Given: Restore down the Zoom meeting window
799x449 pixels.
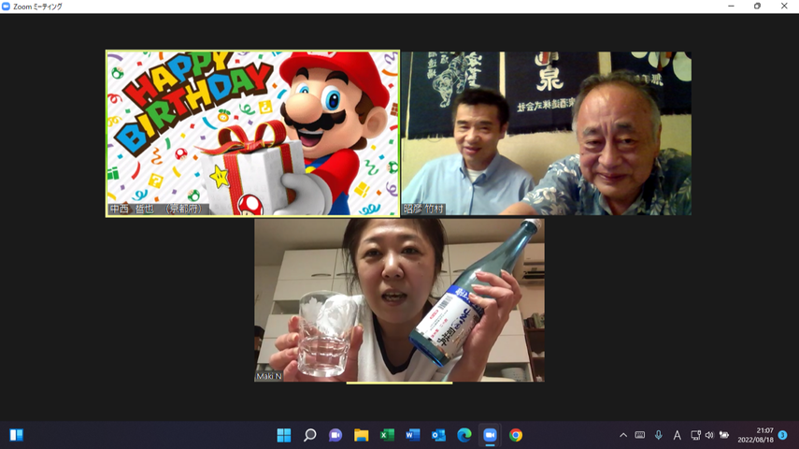Looking at the screenshot, I should tap(757, 7).
